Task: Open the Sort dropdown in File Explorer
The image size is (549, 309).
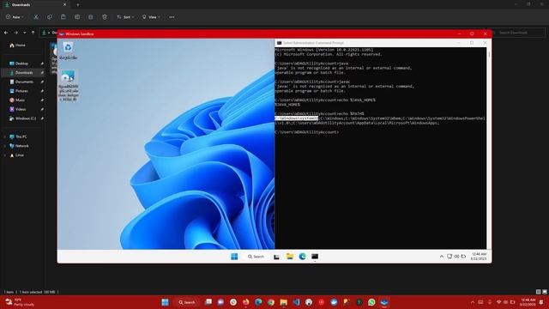Action: [125, 17]
